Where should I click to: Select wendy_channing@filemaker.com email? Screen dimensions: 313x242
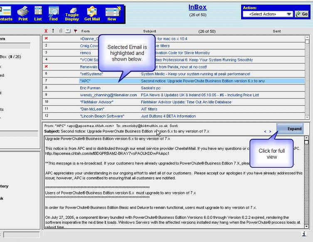click(x=108, y=95)
